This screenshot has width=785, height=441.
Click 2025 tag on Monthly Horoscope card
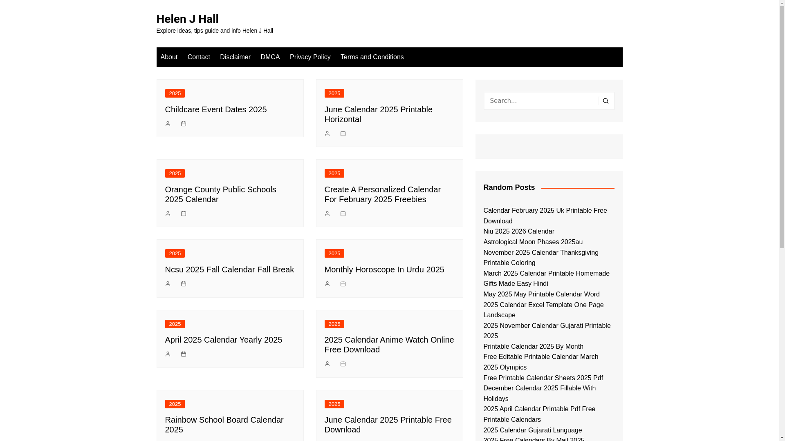coord(334,254)
